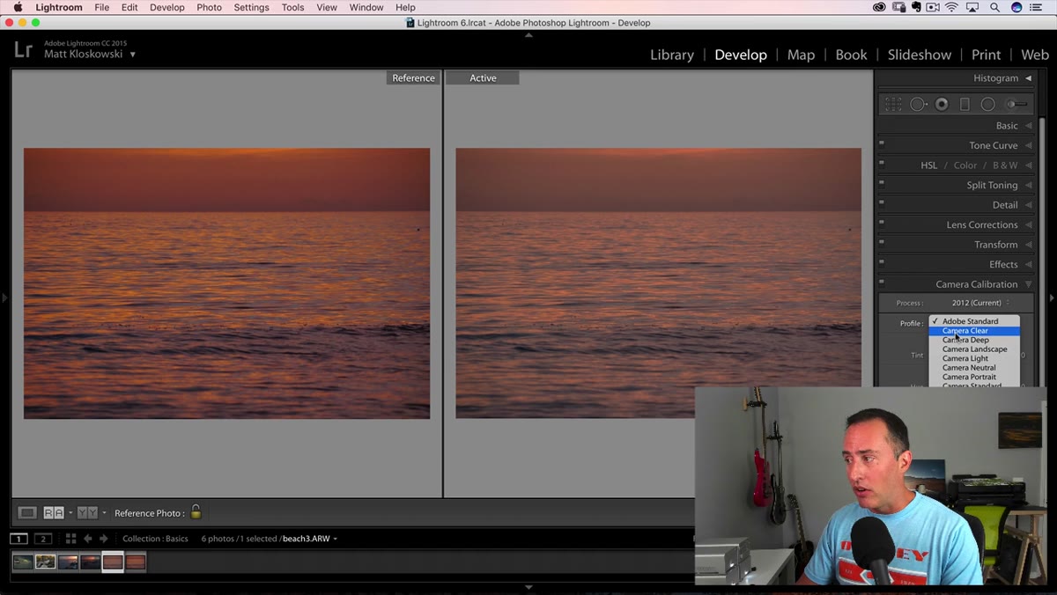Open the Photo menu

click(x=209, y=7)
